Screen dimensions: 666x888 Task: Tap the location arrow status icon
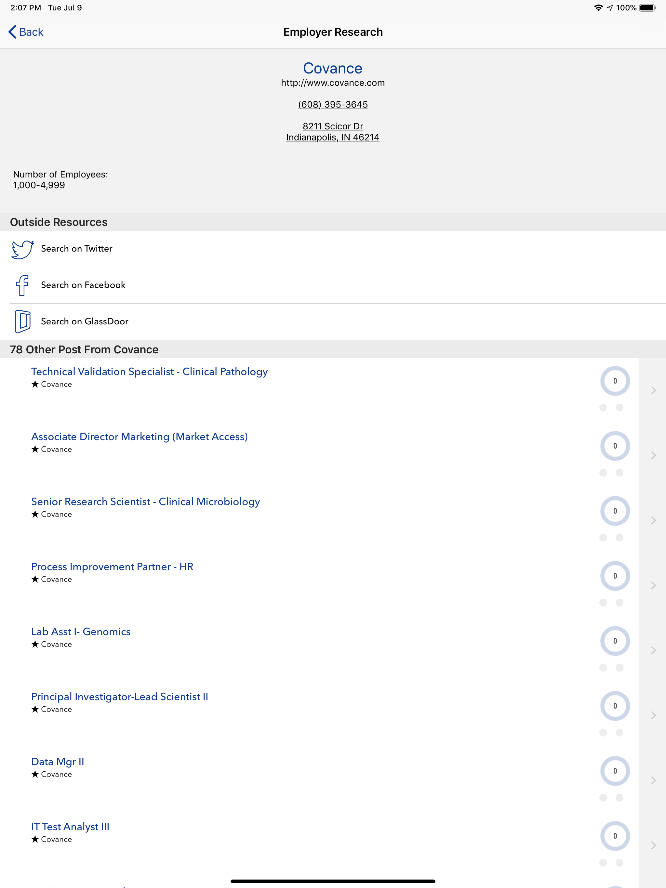[610, 7]
